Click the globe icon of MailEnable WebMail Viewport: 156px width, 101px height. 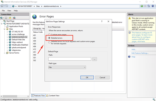(10, 45)
